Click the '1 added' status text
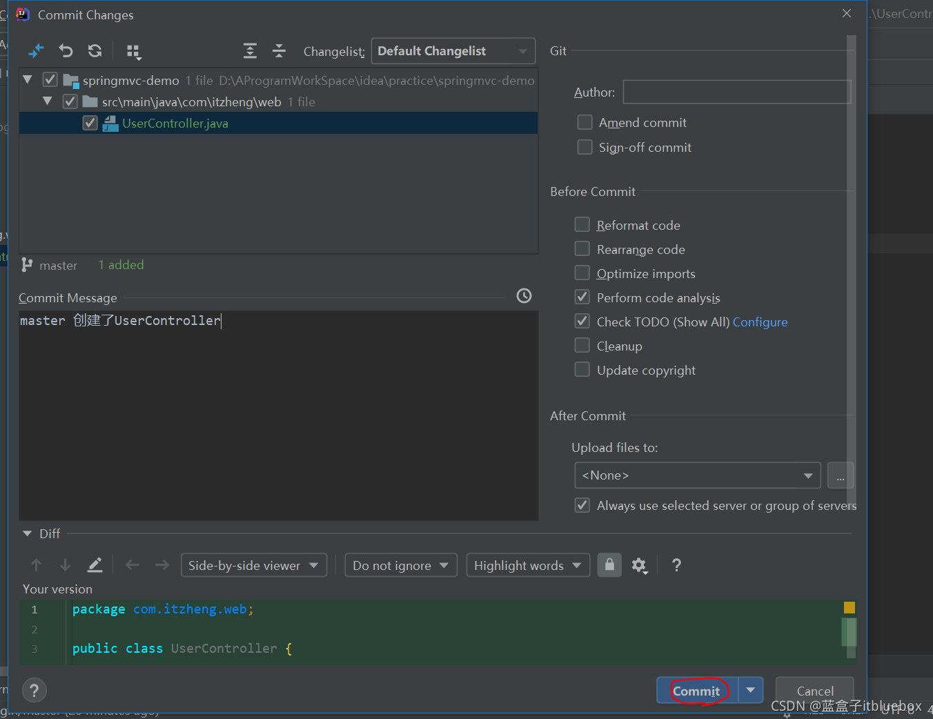This screenshot has height=719, width=933. 121,265
